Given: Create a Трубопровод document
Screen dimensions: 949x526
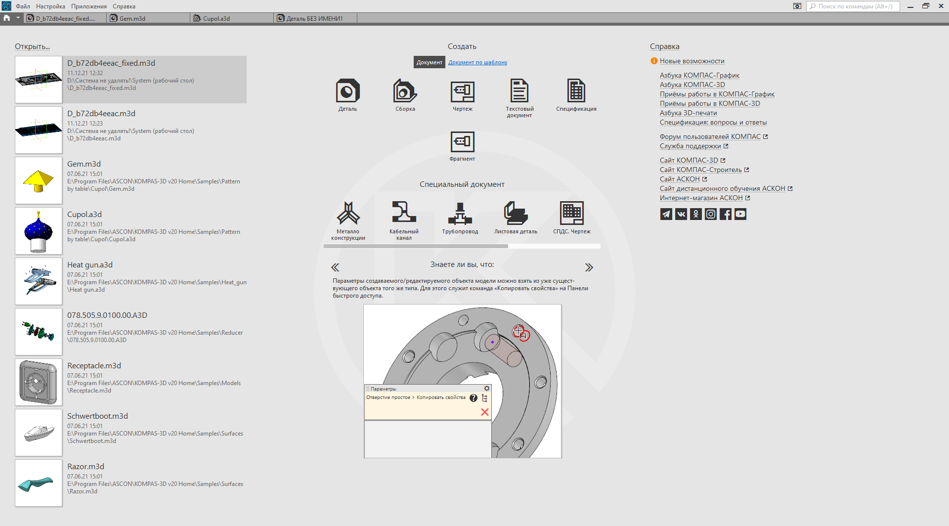Looking at the screenshot, I should coord(460,218).
